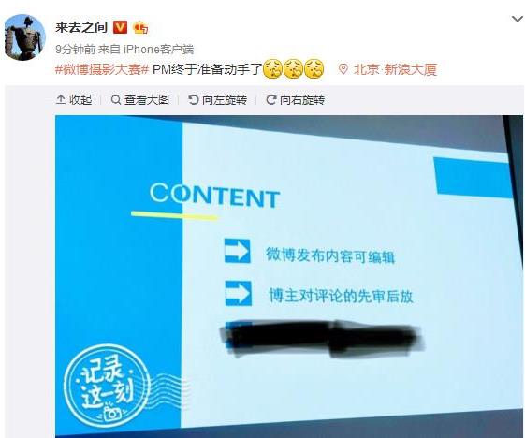Click the expanded CONTENT slide photo

coord(289,276)
